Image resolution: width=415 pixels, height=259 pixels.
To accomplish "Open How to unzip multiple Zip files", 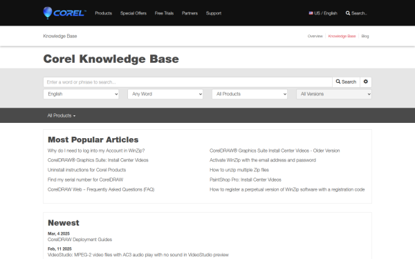I will pyautogui.click(x=239, y=170).
